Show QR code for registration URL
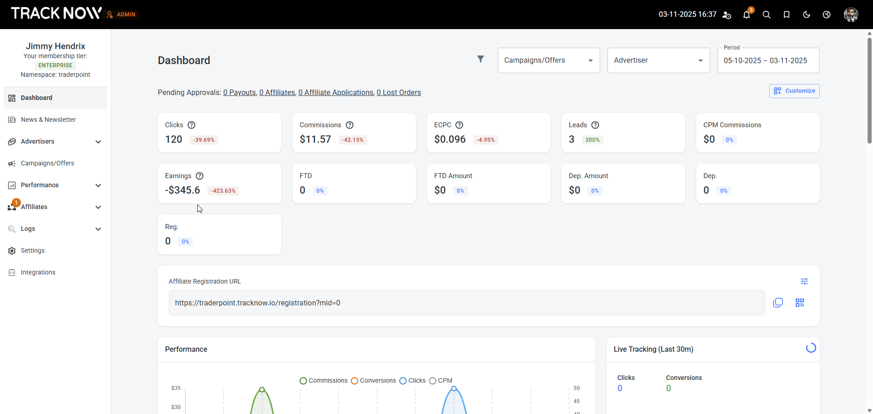Image resolution: width=873 pixels, height=414 pixels. click(x=800, y=303)
